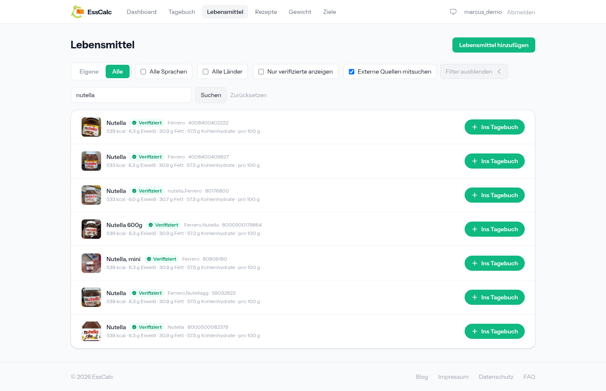Screen dimensions: 606x391
Task: Open the Nutella 600g product thumbnail
Action: [91, 229]
